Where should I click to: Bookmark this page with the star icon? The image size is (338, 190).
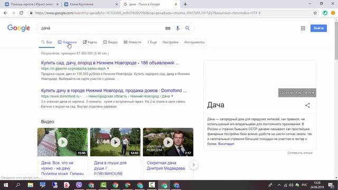pos(315,13)
